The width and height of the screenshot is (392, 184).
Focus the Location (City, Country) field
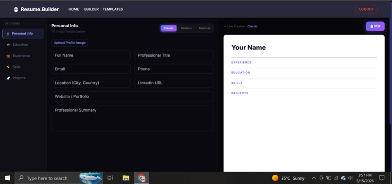[91, 83]
